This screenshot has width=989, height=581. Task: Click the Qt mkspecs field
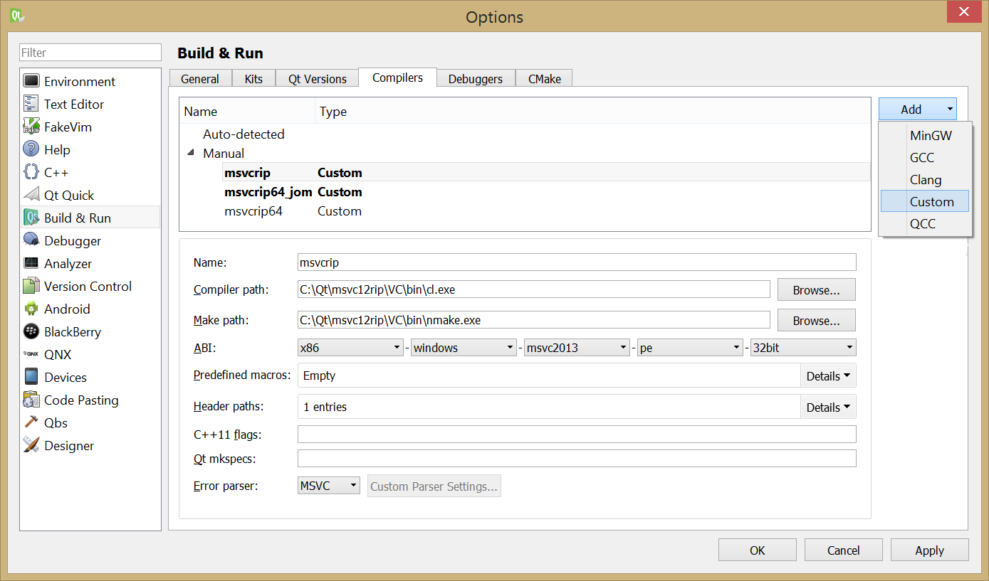(x=577, y=459)
